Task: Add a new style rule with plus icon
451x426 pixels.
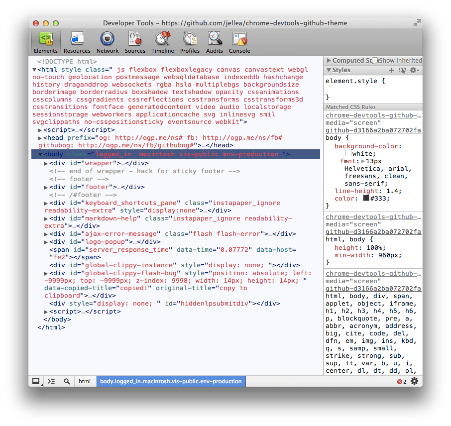Action: point(391,70)
